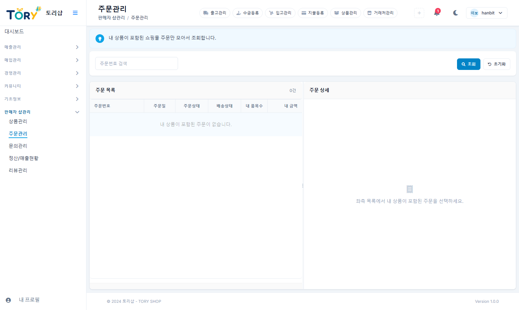Open notifications bell icon
The height and width of the screenshot is (310, 519).
[437, 13]
